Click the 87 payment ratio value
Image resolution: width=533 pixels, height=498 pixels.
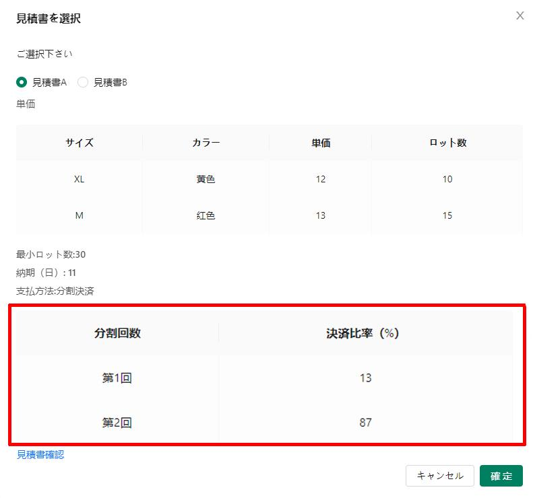[365, 423]
